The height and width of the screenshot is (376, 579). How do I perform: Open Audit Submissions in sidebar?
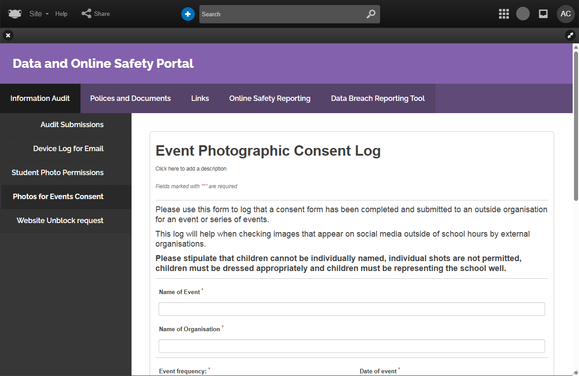(x=72, y=124)
